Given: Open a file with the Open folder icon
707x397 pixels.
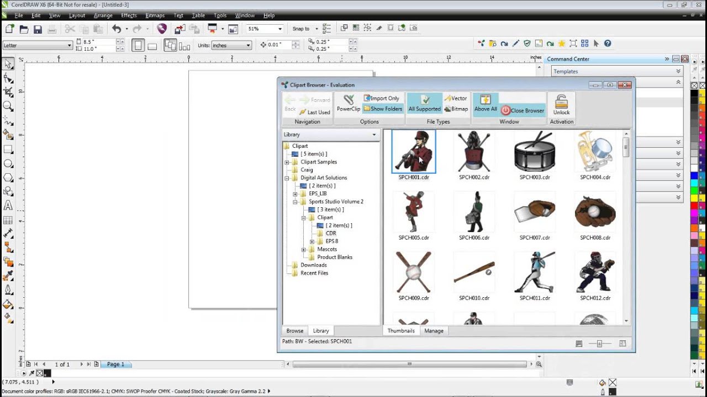Looking at the screenshot, I should tap(24, 29).
